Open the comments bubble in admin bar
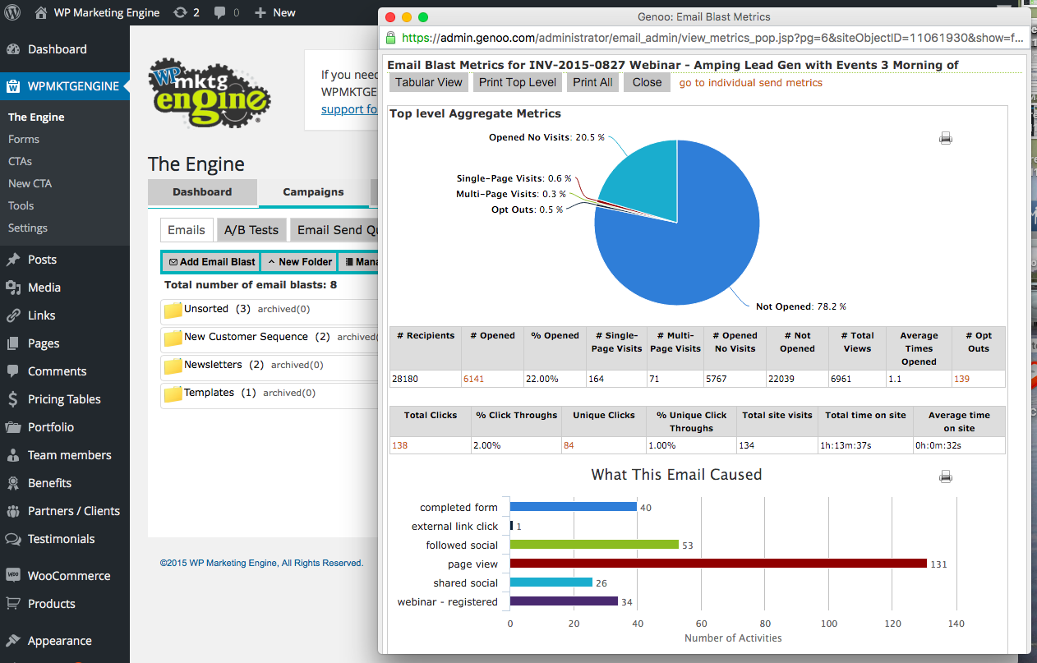The width and height of the screenshot is (1037, 663). (x=227, y=12)
